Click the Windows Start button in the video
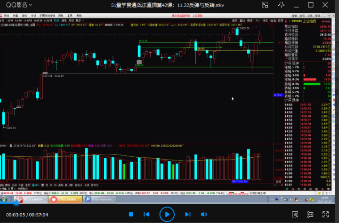The width and height of the screenshot is (339, 223). pos(4,199)
